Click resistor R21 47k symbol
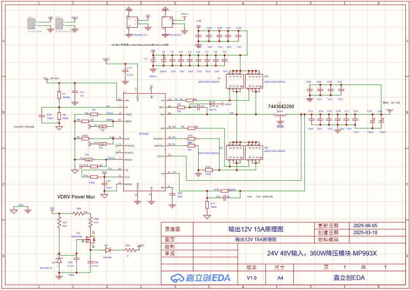Image resolution: width=410 pixels, height=290 pixels. pyautogui.click(x=59, y=223)
